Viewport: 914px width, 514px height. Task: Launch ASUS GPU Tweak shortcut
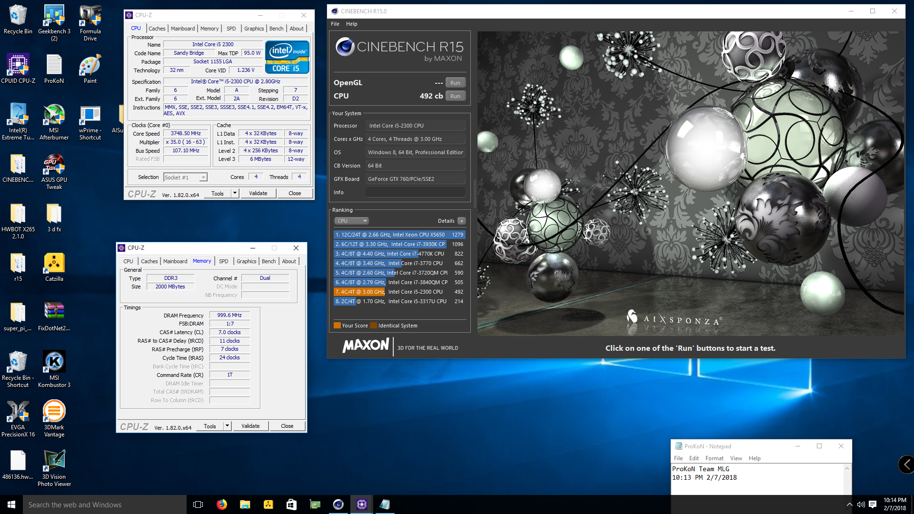(x=54, y=172)
